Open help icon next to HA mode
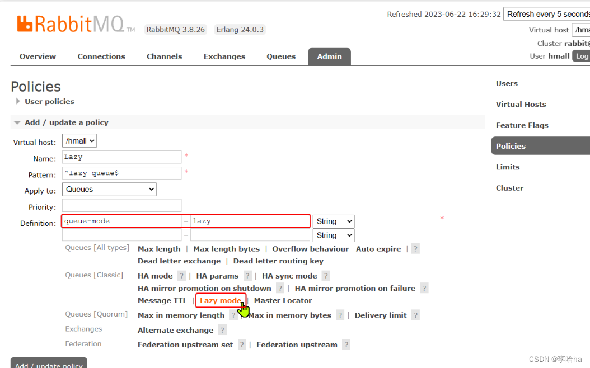The width and height of the screenshot is (590, 368). click(181, 276)
